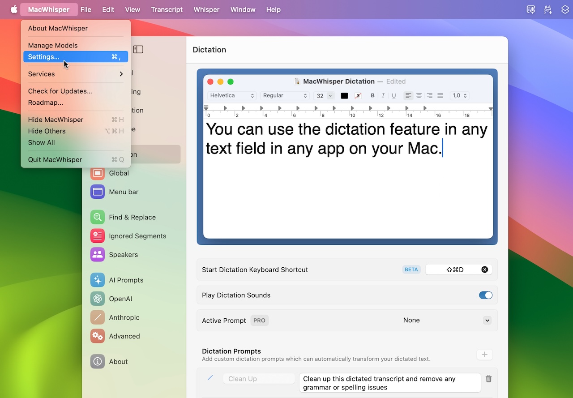This screenshot has height=398, width=573.
Task: Open the File menu
Action: tap(86, 9)
